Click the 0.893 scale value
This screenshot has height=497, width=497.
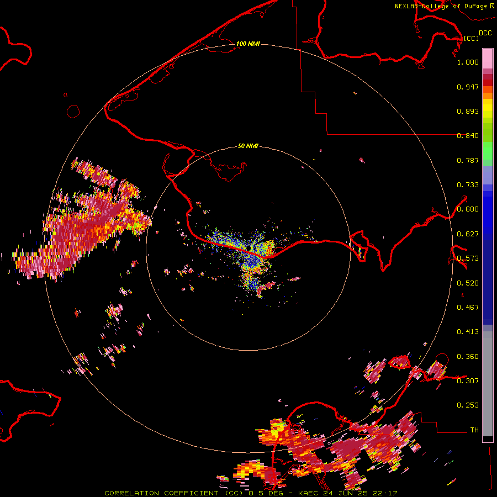(468, 111)
